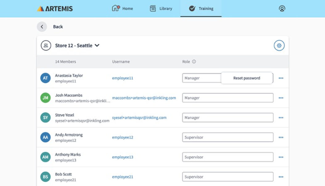The width and height of the screenshot is (325, 186).
Task: Open more options for Josh Maccombs
Action: (281, 98)
